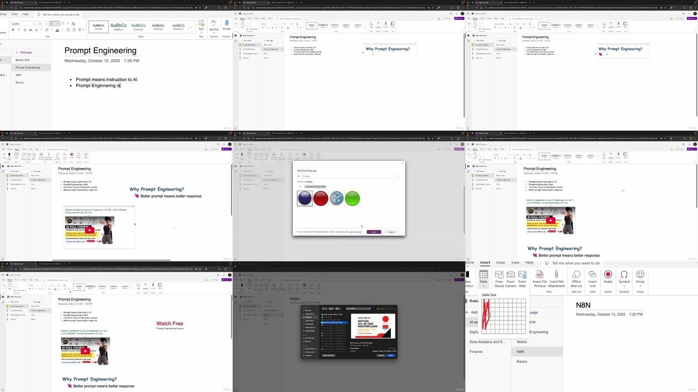Select Normal style in enlarged Home ribbon

coord(99,27)
